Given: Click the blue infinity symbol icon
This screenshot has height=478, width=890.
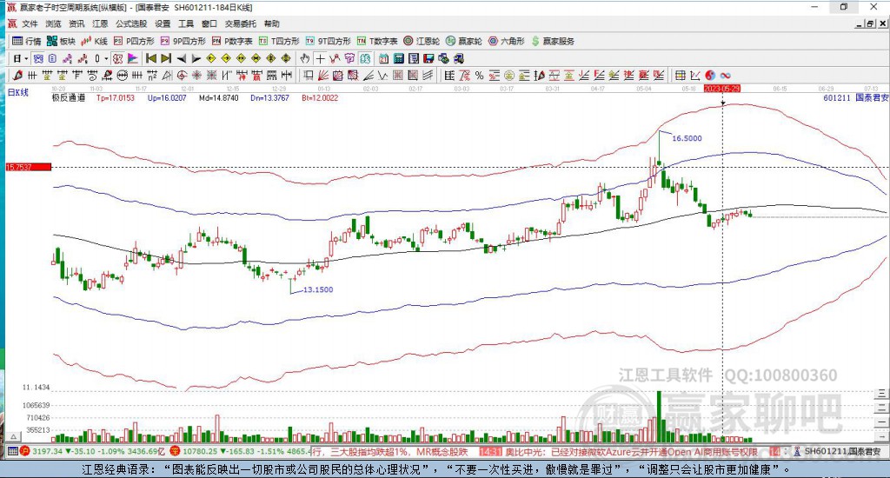Looking at the screenshot, I should pos(726,75).
